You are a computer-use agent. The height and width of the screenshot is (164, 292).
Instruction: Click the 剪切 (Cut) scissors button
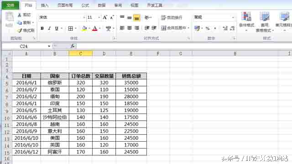click(24, 15)
